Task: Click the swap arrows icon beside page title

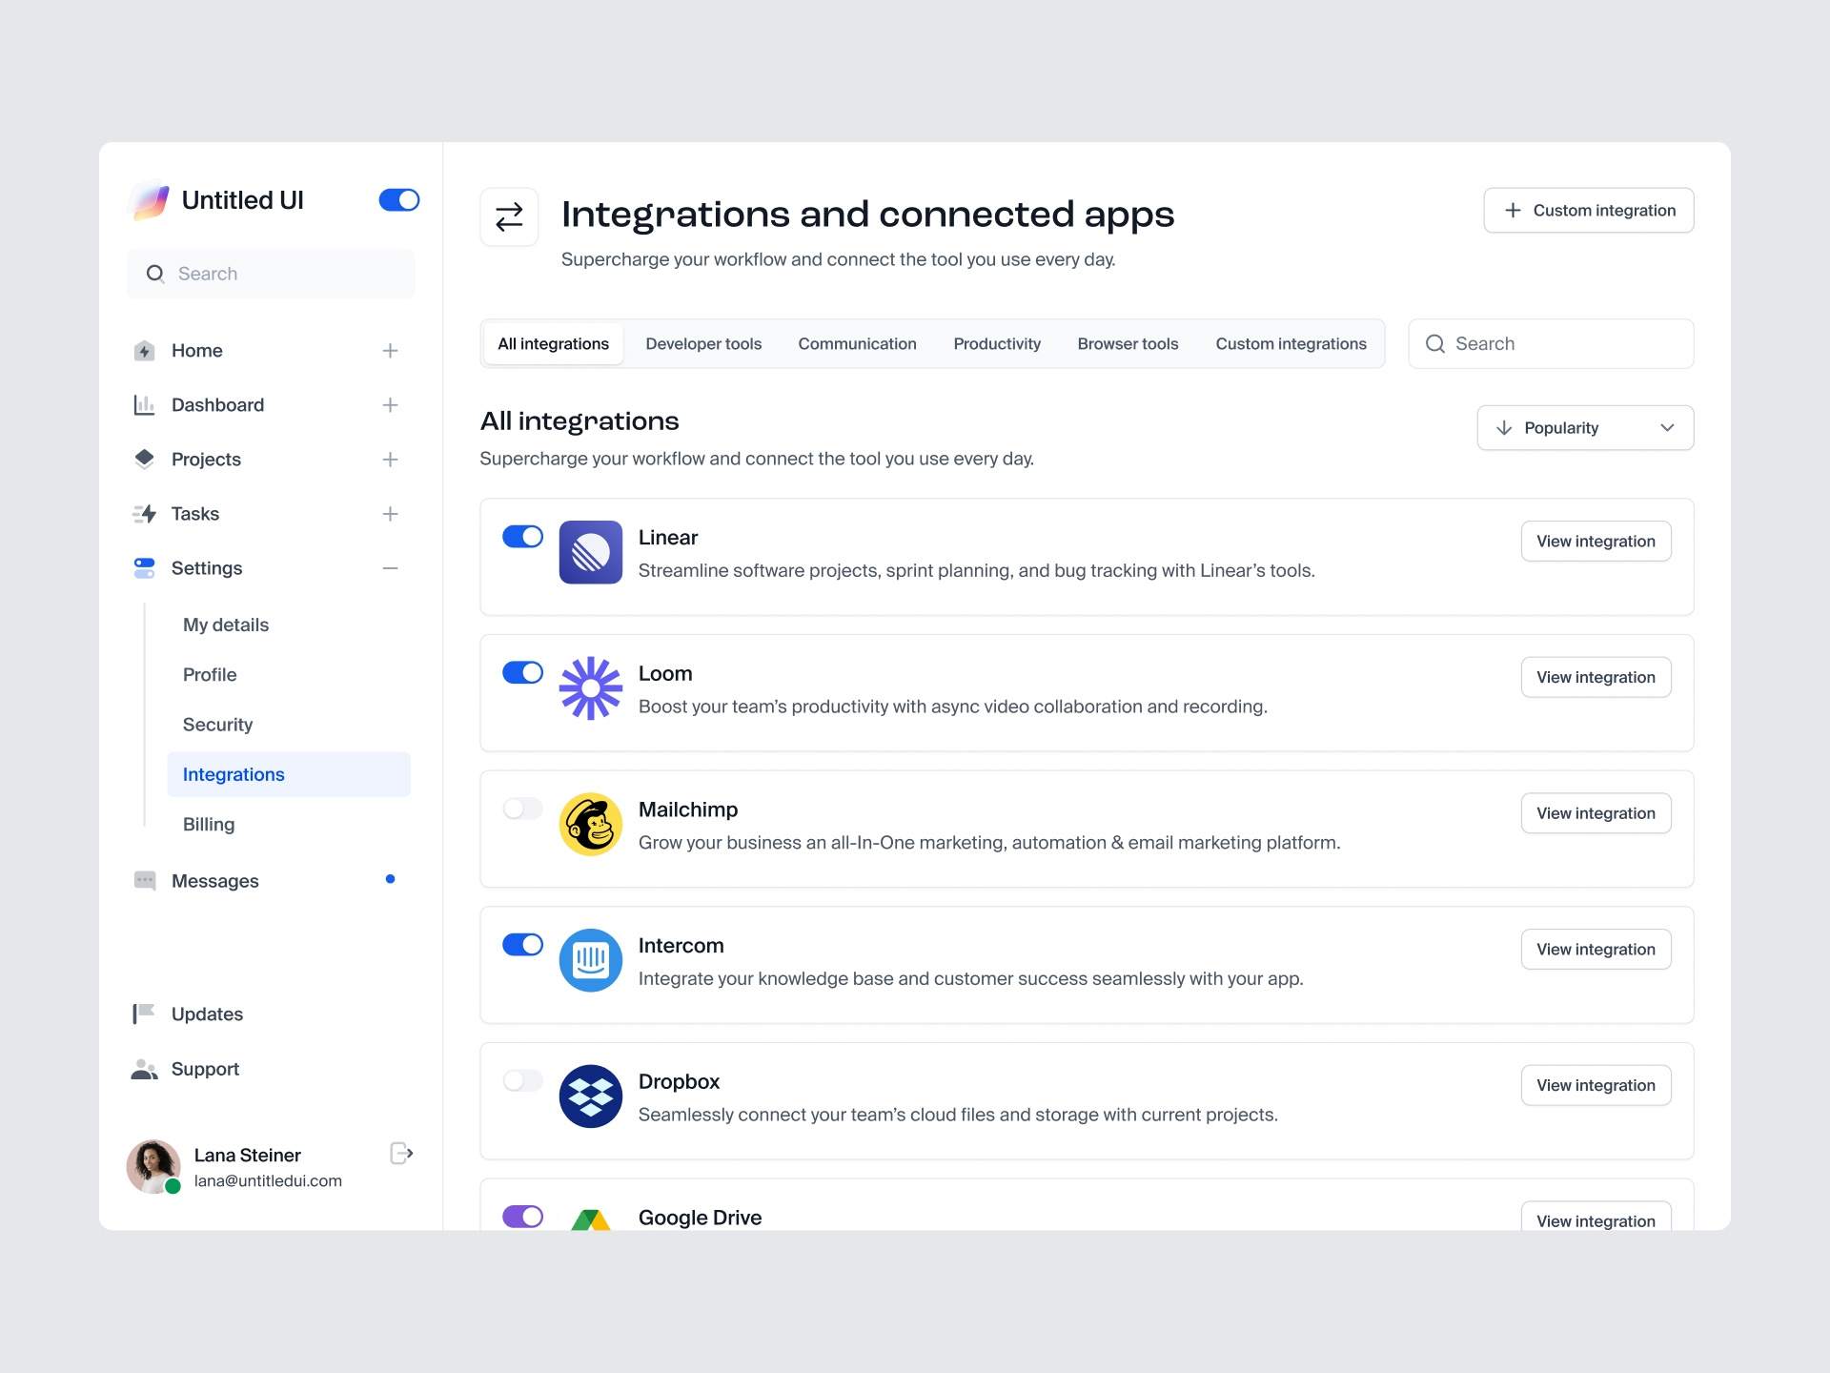Action: point(509,216)
